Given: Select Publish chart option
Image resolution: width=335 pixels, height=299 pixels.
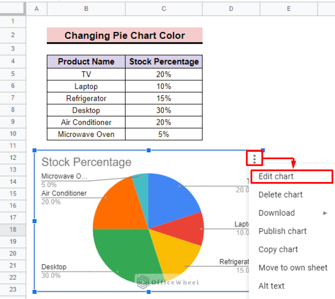Looking at the screenshot, I should click(292, 231).
